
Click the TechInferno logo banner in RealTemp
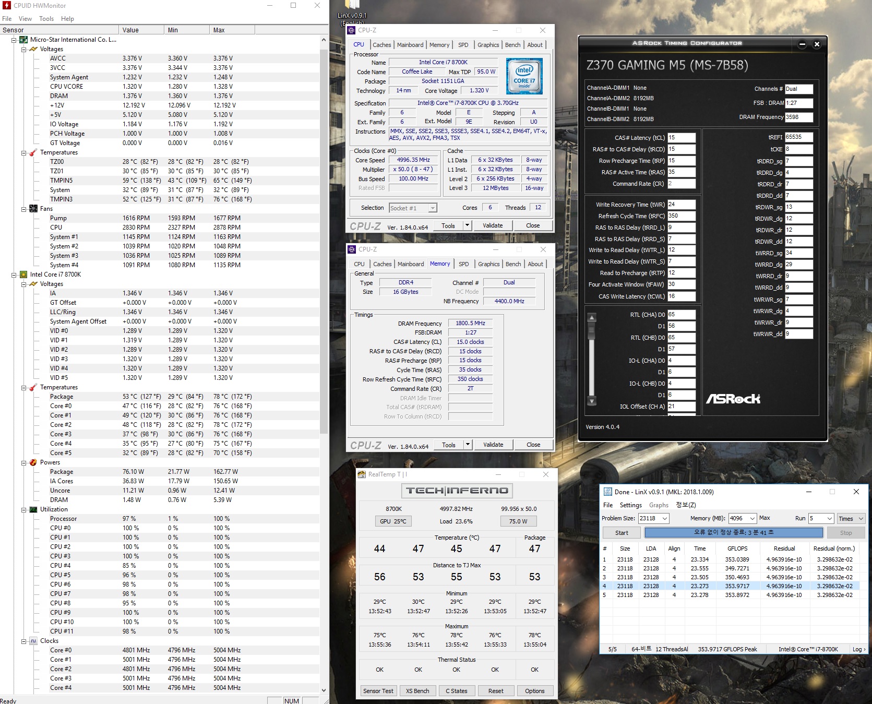click(457, 491)
